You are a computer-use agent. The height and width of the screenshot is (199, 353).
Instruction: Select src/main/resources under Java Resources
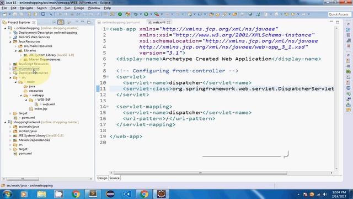click(x=38, y=46)
